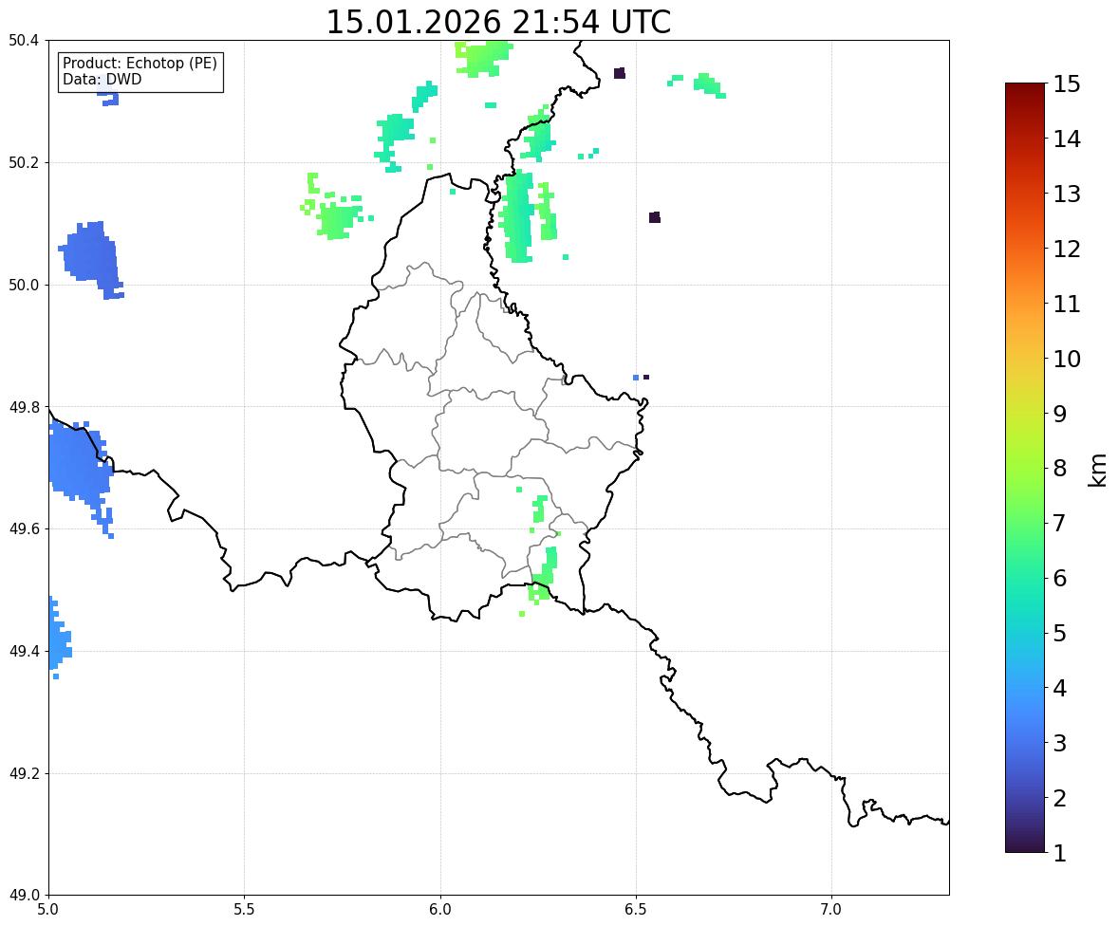Click the 'Data: DWD' legend text

(102, 80)
